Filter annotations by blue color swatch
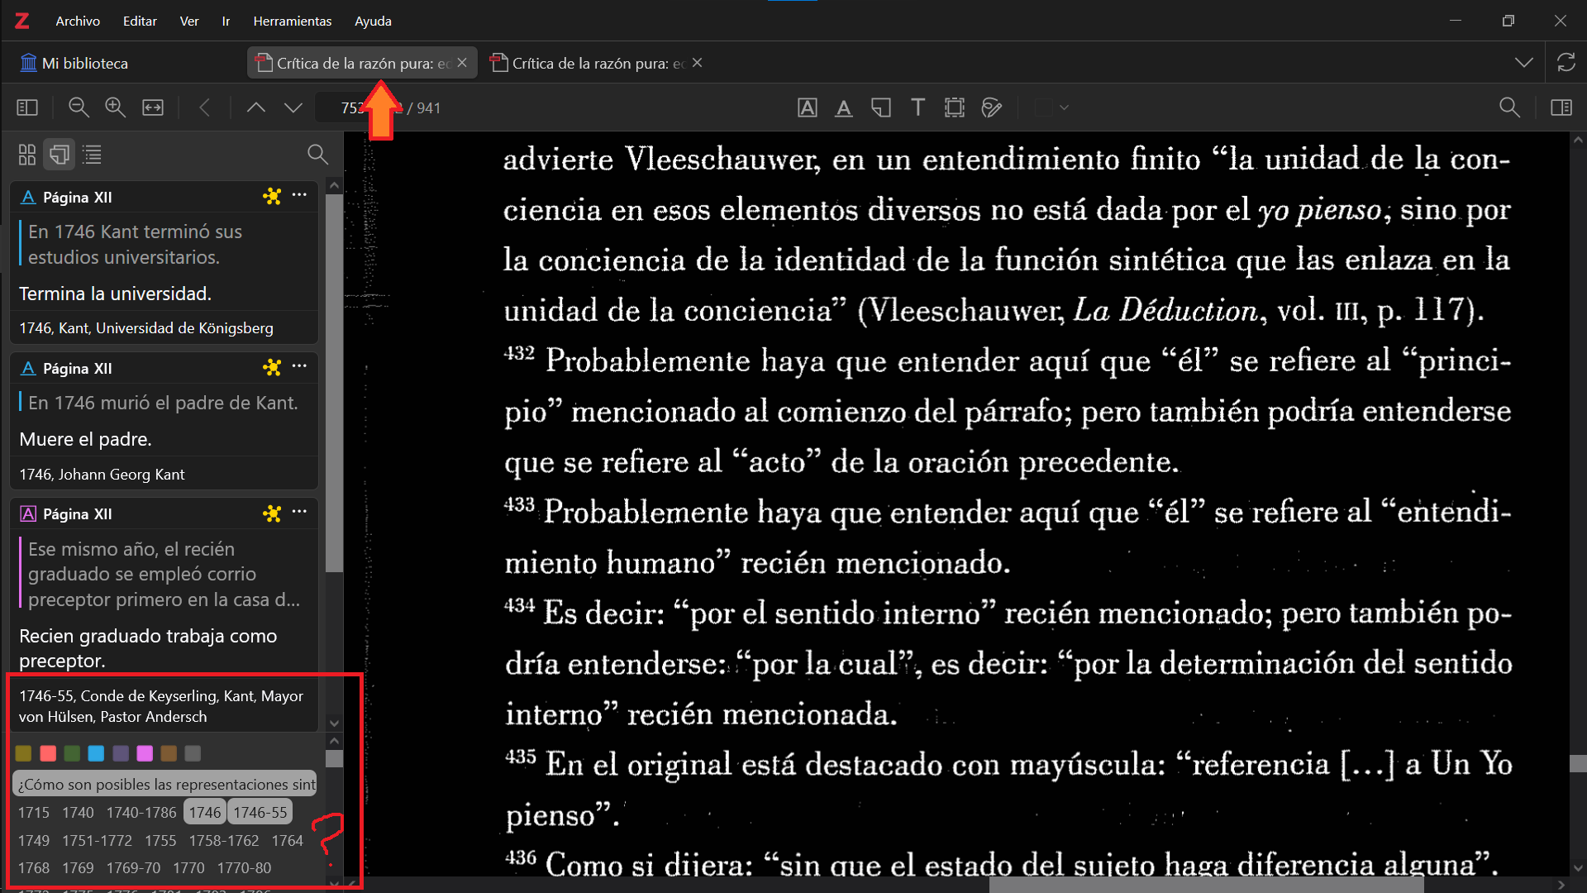 click(x=96, y=753)
